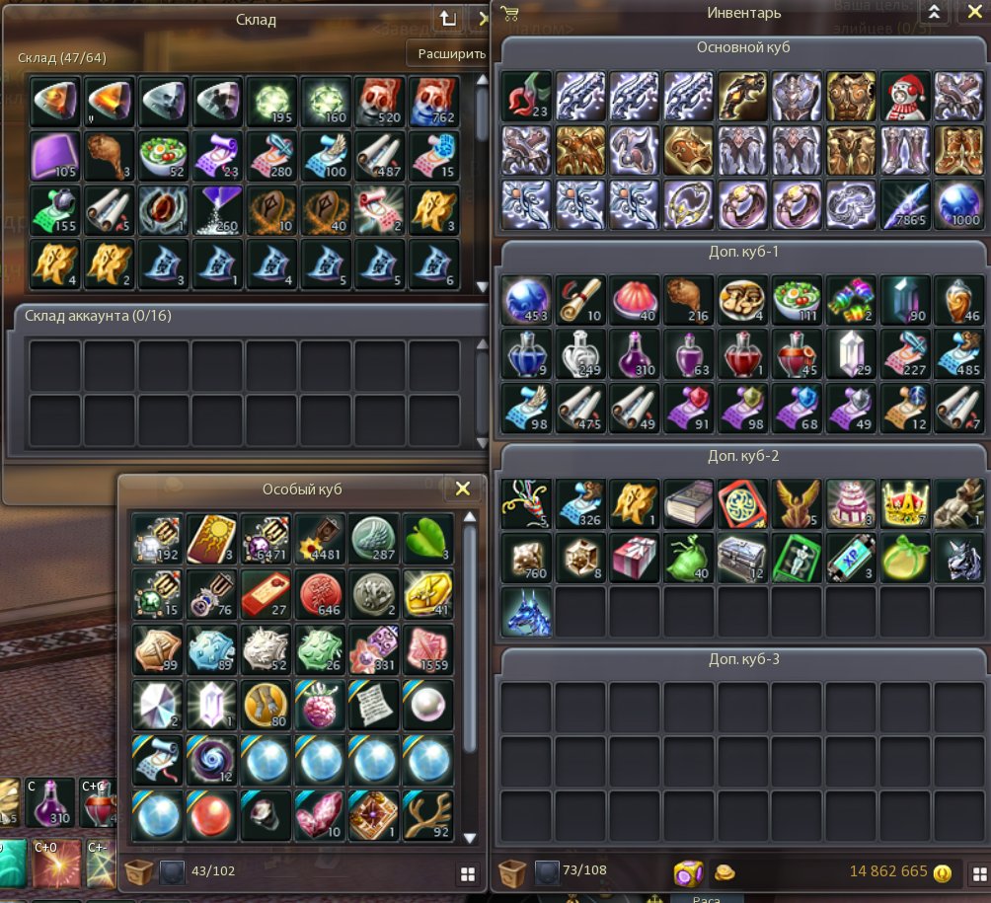Click the green leaf in Особый куб

(x=427, y=539)
